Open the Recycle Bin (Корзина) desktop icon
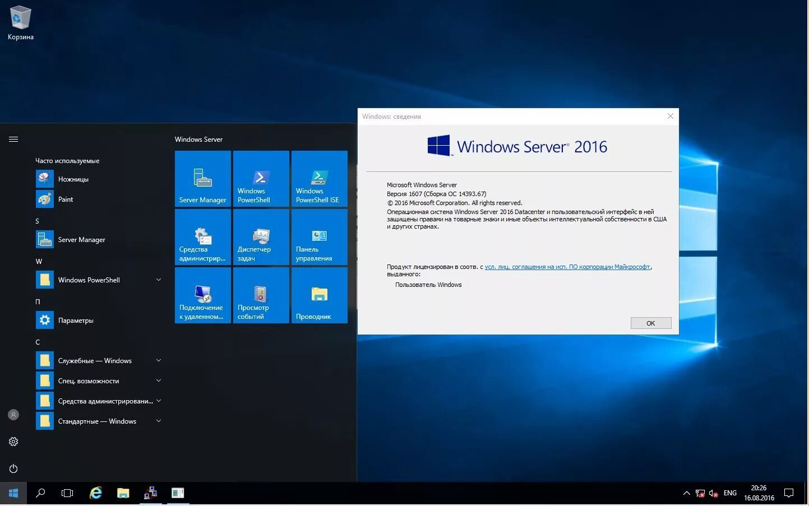Viewport: 809px width, 506px height. [x=20, y=23]
